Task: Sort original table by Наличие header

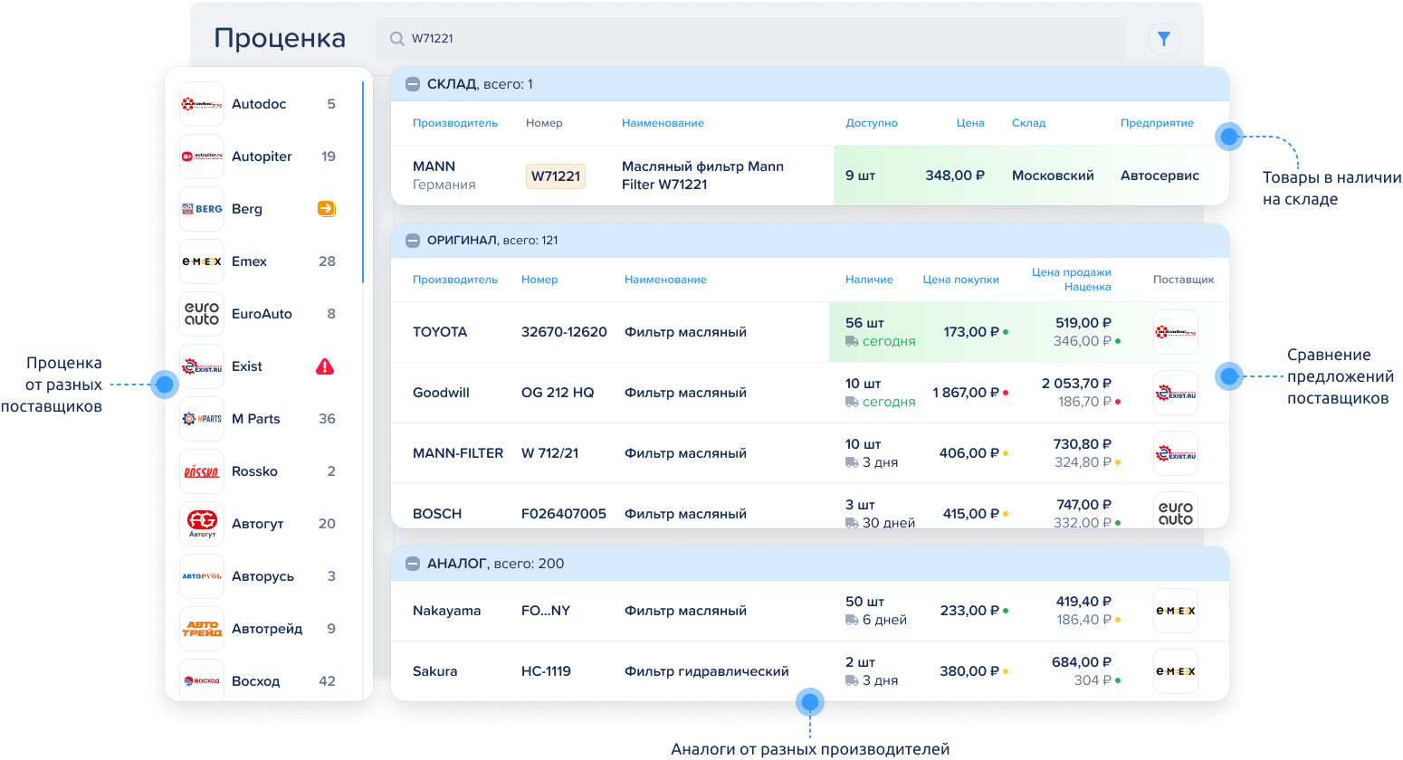Action: tap(869, 280)
